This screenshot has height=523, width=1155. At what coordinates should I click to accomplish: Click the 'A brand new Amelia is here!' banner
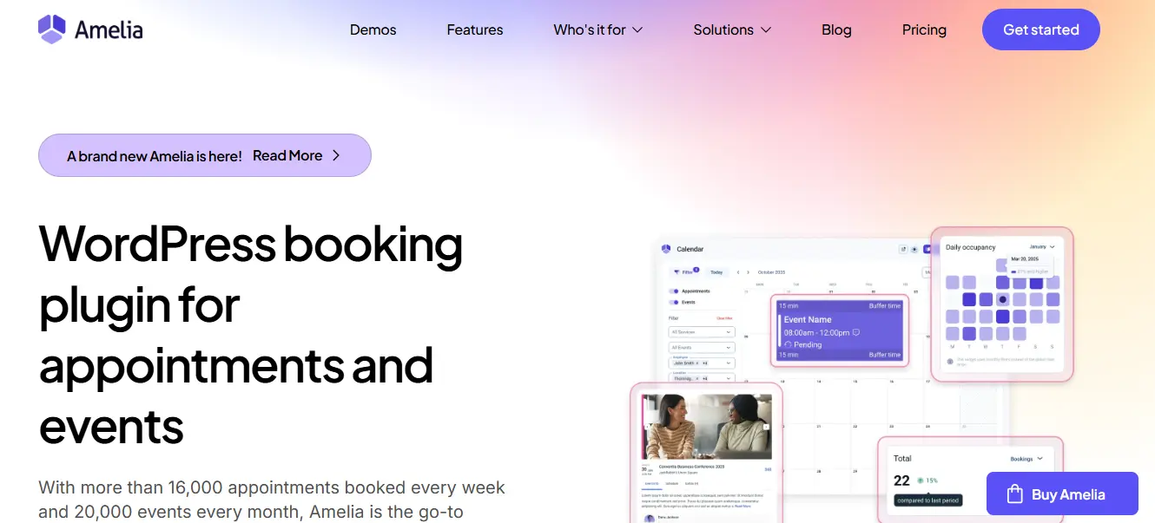[205, 155]
